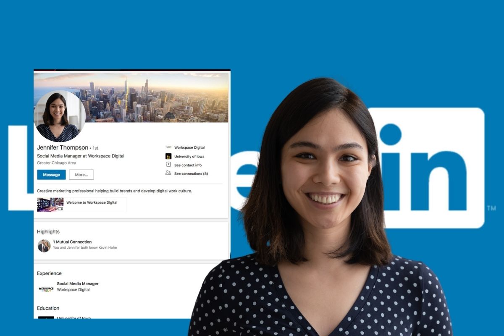
Task: Open Jennifer Thompson's circular profile photo
Action: 59,116
